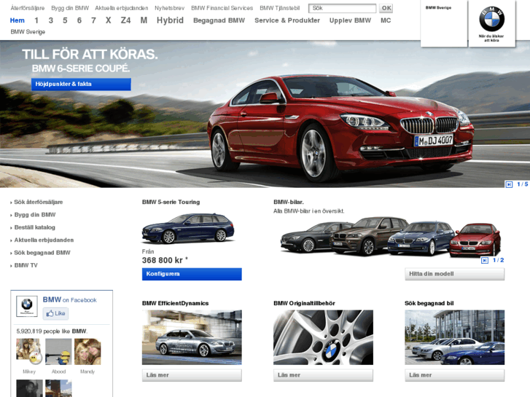
Task: Follow the Aktuella erbjudanden top link
Action: coord(121,8)
